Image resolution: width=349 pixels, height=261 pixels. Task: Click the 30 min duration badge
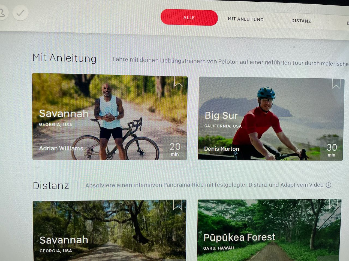point(332,150)
